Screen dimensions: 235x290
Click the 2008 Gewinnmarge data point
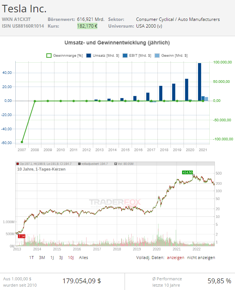click(x=35, y=101)
